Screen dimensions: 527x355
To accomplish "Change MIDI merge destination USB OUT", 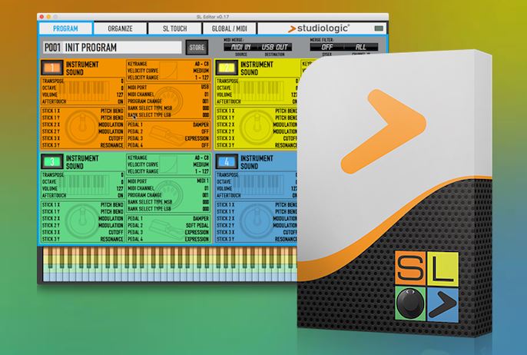I will (x=274, y=47).
